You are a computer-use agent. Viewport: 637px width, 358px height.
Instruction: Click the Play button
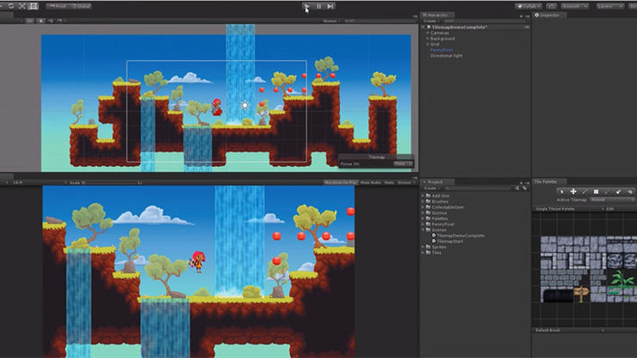coord(306,6)
